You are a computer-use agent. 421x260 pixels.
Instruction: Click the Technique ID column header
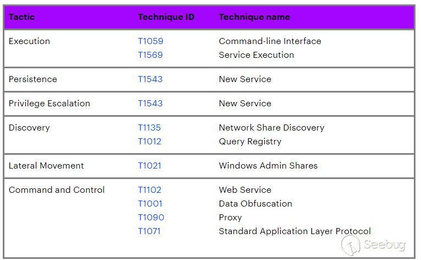[166, 17]
